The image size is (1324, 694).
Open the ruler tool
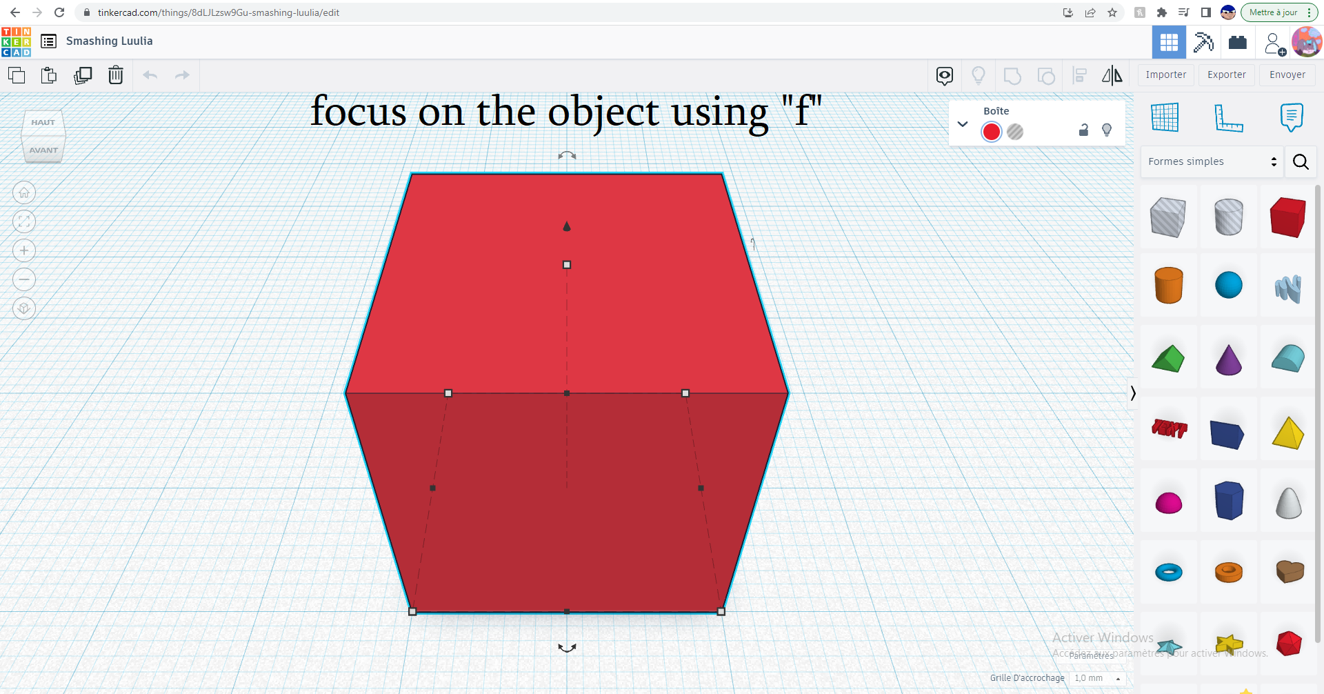[x=1230, y=118]
